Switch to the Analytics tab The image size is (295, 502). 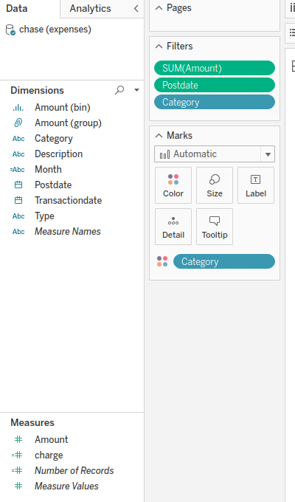pyautogui.click(x=90, y=9)
